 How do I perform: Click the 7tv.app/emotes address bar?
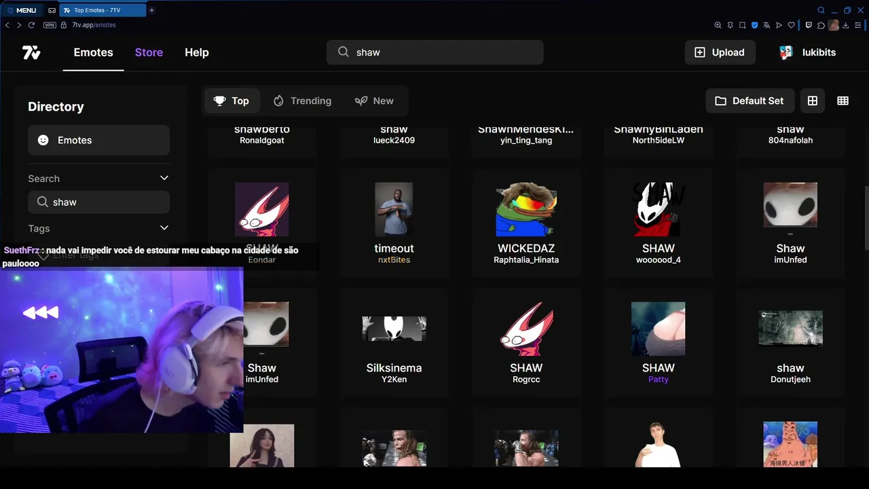click(94, 25)
